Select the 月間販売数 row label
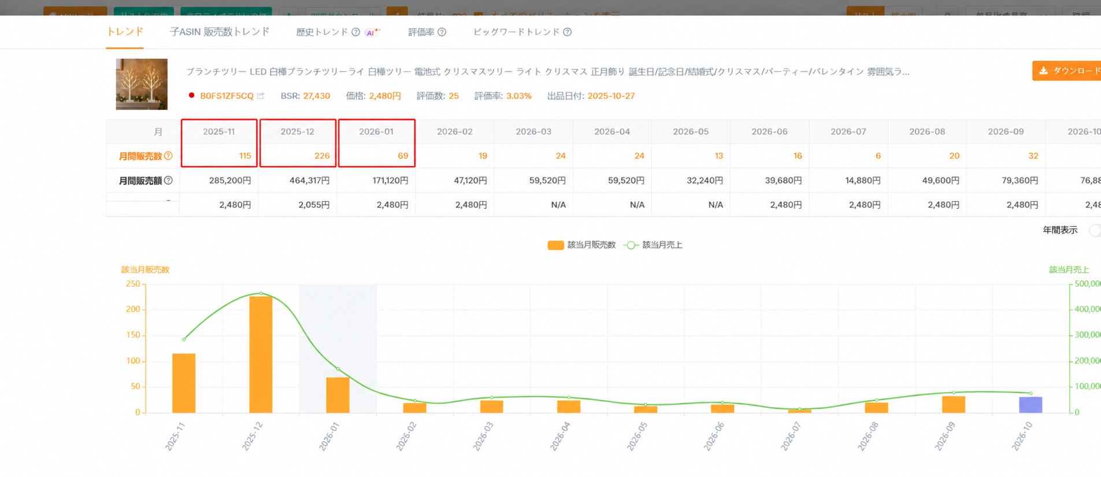Viewport: 1101px width, 477px height. (x=140, y=156)
